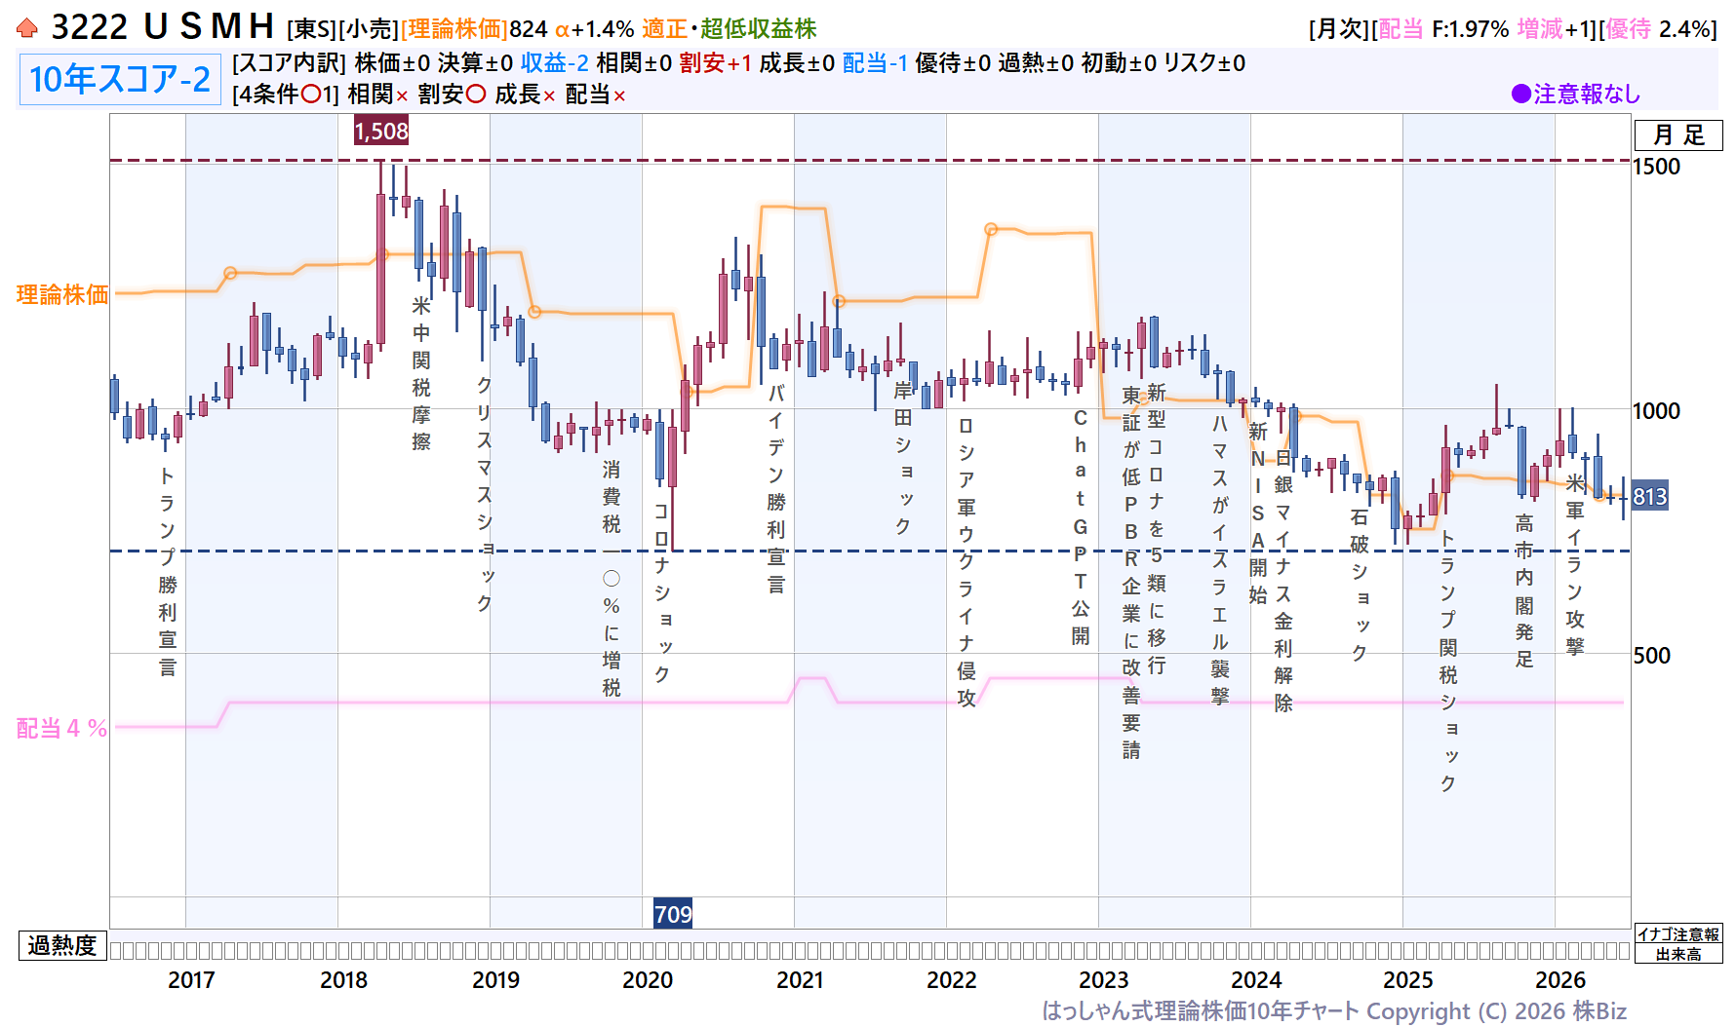The height and width of the screenshot is (1027, 1736).
Task: Click the トランプ勝利宣言 event marker
Action: (168, 571)
